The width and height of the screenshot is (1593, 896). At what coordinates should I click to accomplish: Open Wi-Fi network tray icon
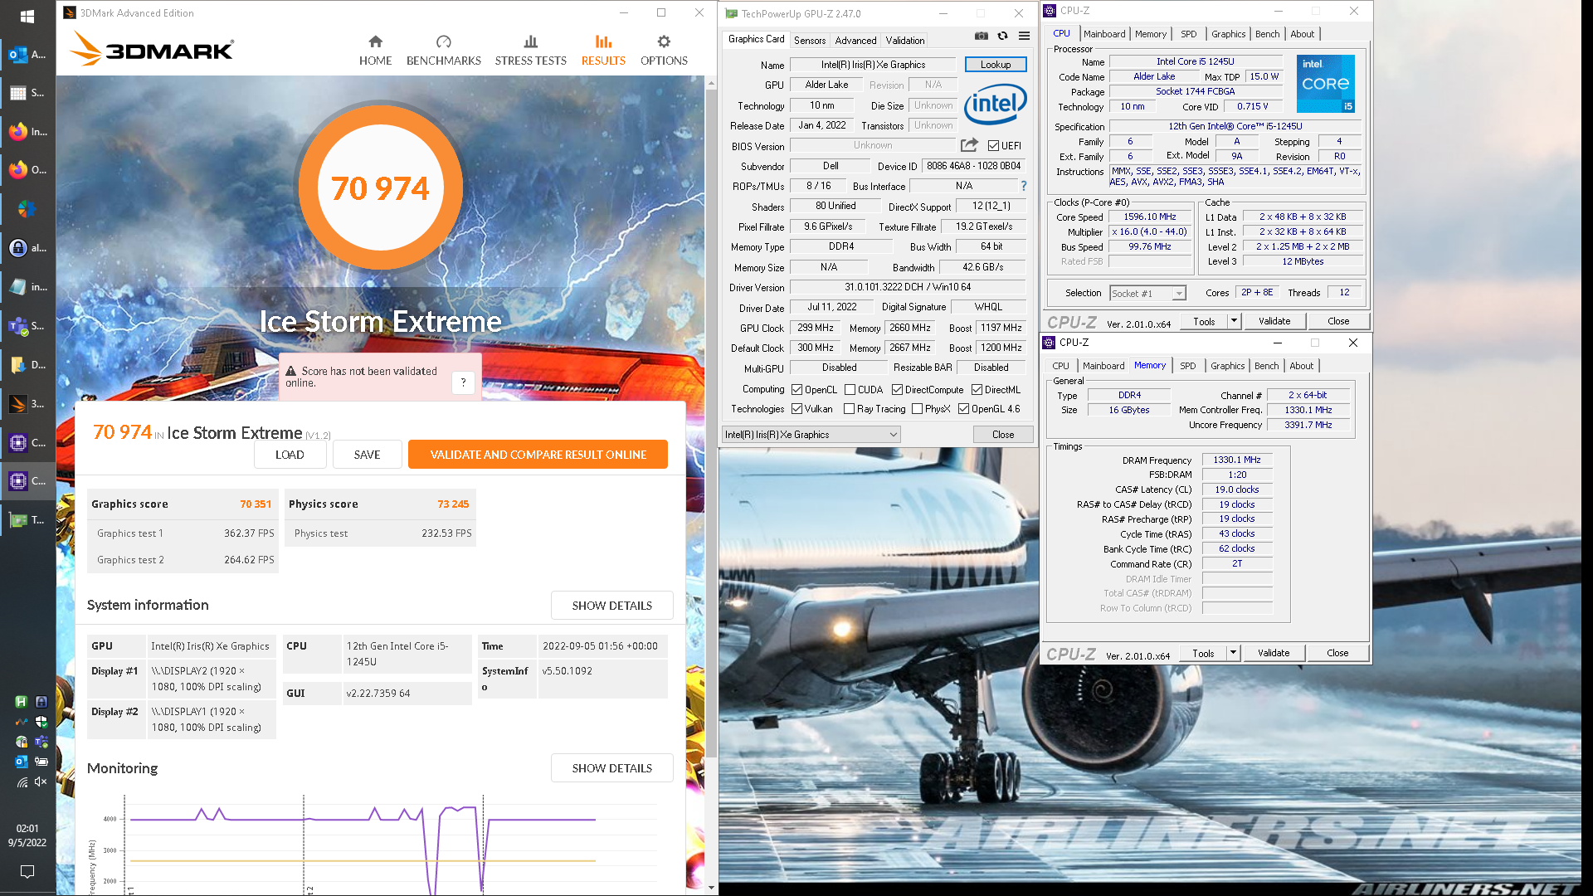(x=22, y=782)
